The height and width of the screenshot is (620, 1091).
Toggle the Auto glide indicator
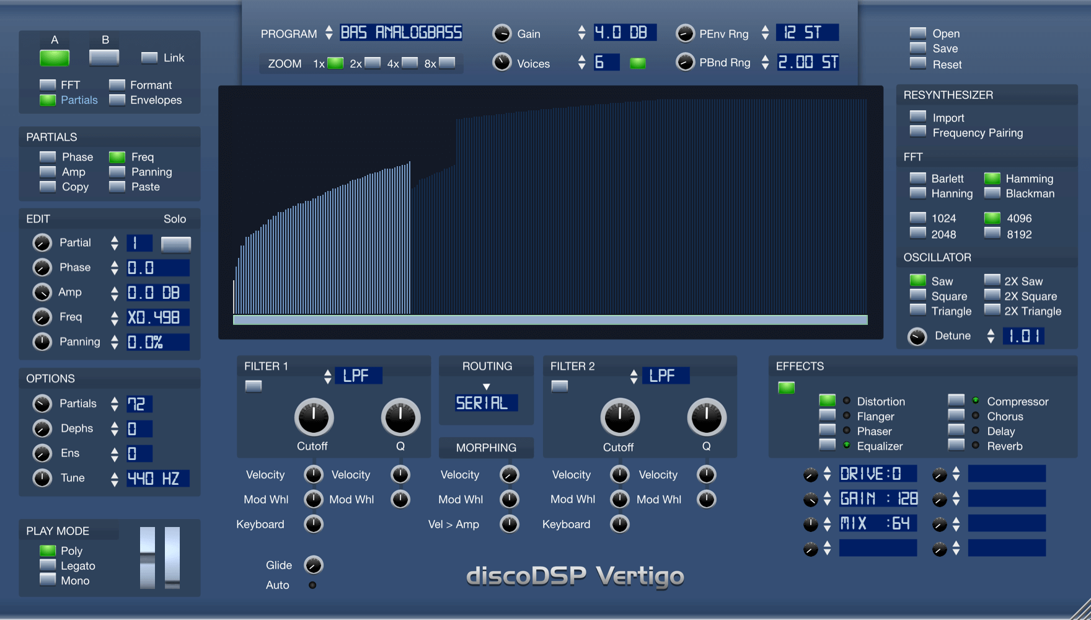312,585
